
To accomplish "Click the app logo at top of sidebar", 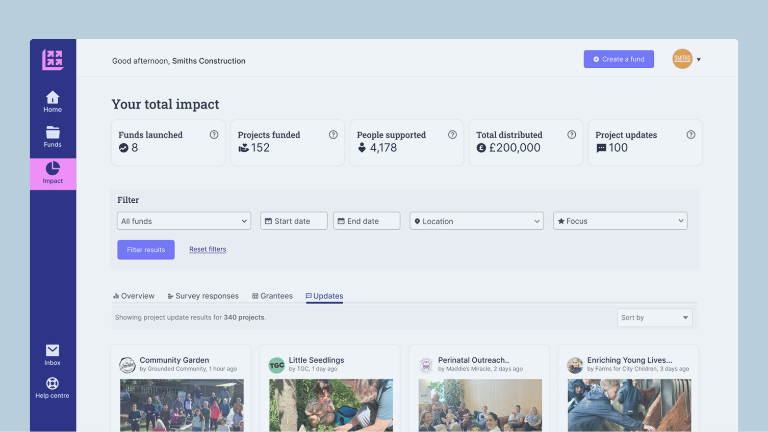I will click(53, 59).
